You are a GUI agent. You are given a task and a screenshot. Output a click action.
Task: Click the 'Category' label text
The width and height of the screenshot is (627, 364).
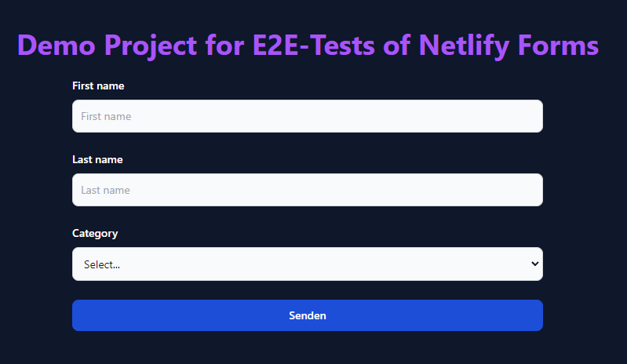95,233
